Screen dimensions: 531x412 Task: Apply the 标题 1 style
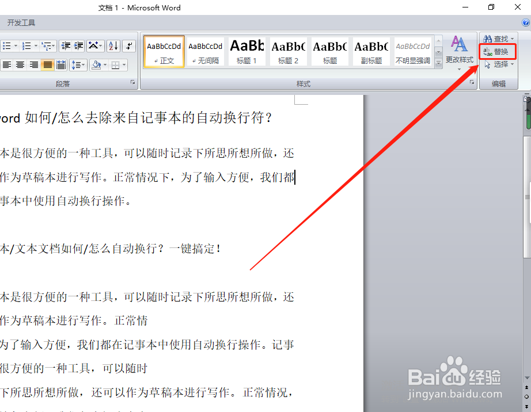(x=246, y=51)
